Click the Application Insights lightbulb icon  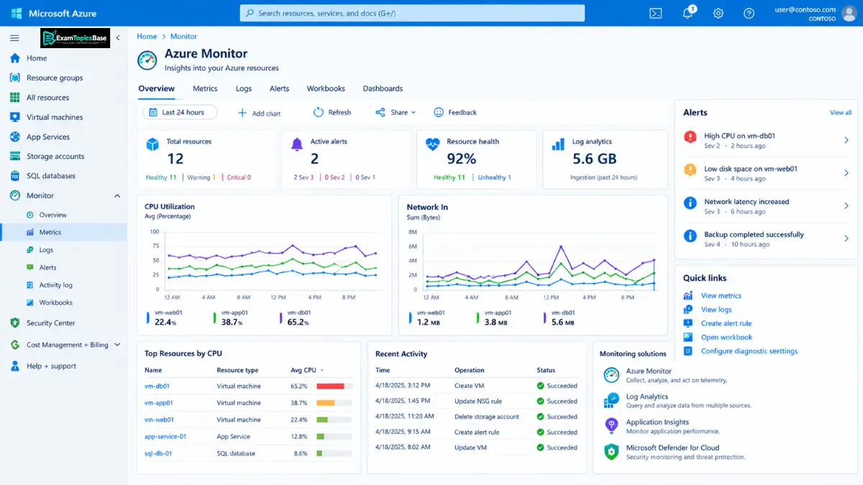coord(611,425)
